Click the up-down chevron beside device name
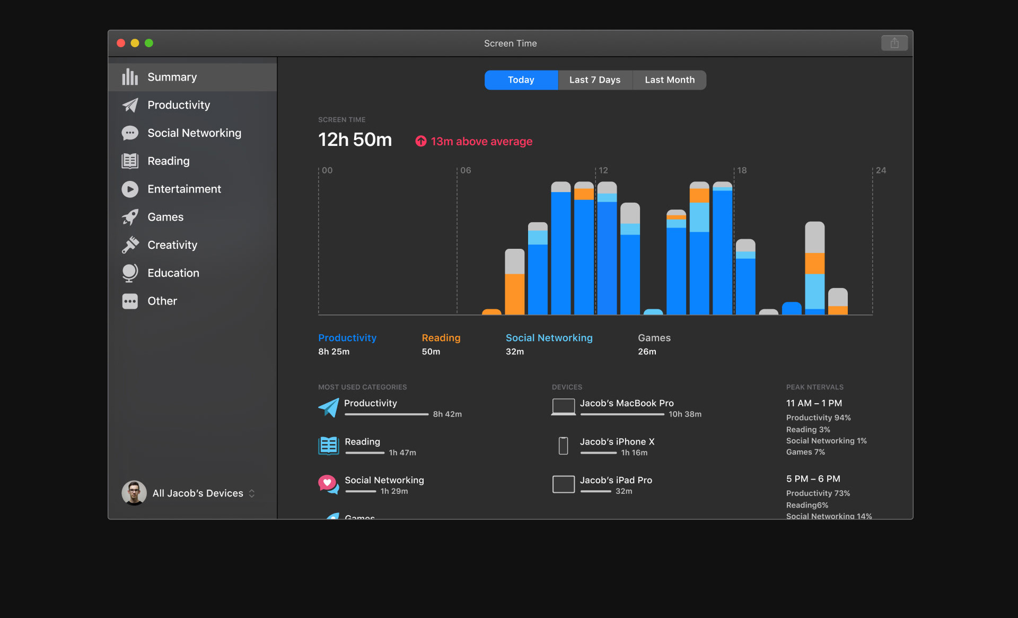The width and height of the screenshot is (1018, 618). [252, 493]
